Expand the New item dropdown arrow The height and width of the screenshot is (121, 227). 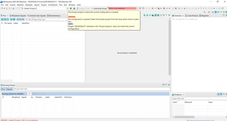point(4,8)
